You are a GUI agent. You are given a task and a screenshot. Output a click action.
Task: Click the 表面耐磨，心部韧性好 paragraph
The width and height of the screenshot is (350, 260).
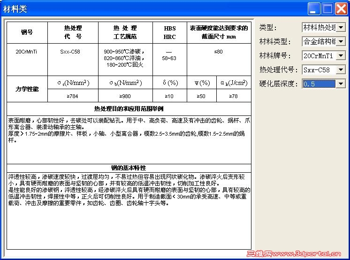click(129, 130)
